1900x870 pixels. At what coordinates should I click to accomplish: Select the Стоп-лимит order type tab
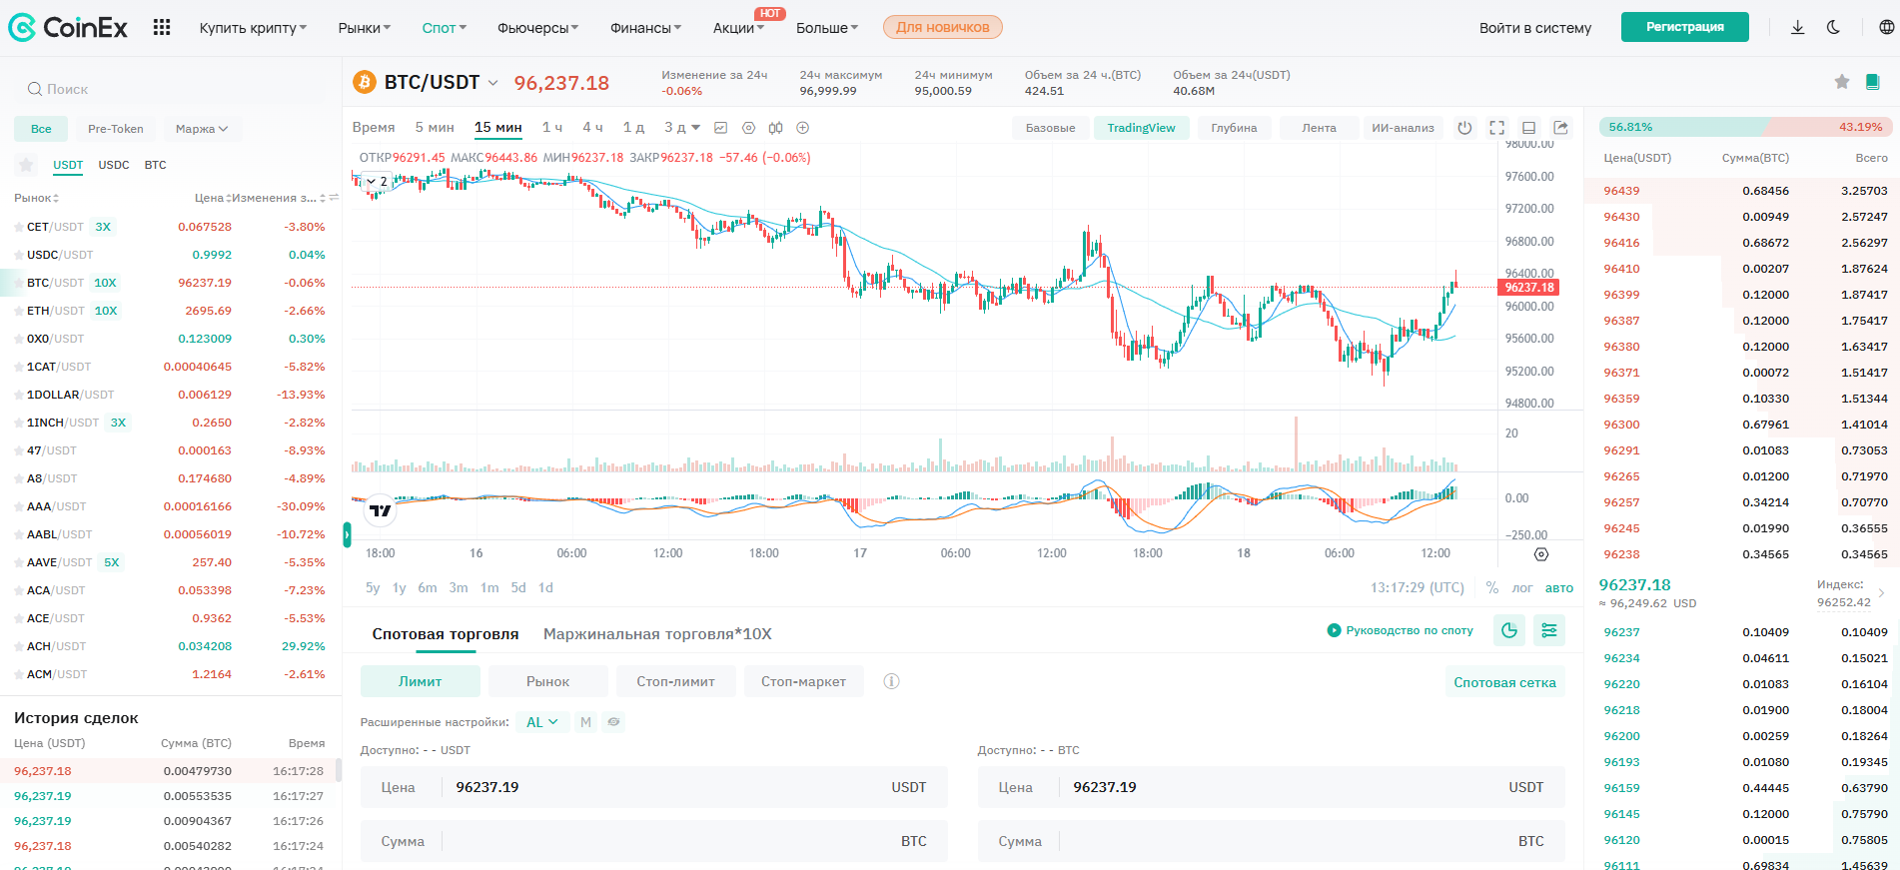click(x=676, y=681)
